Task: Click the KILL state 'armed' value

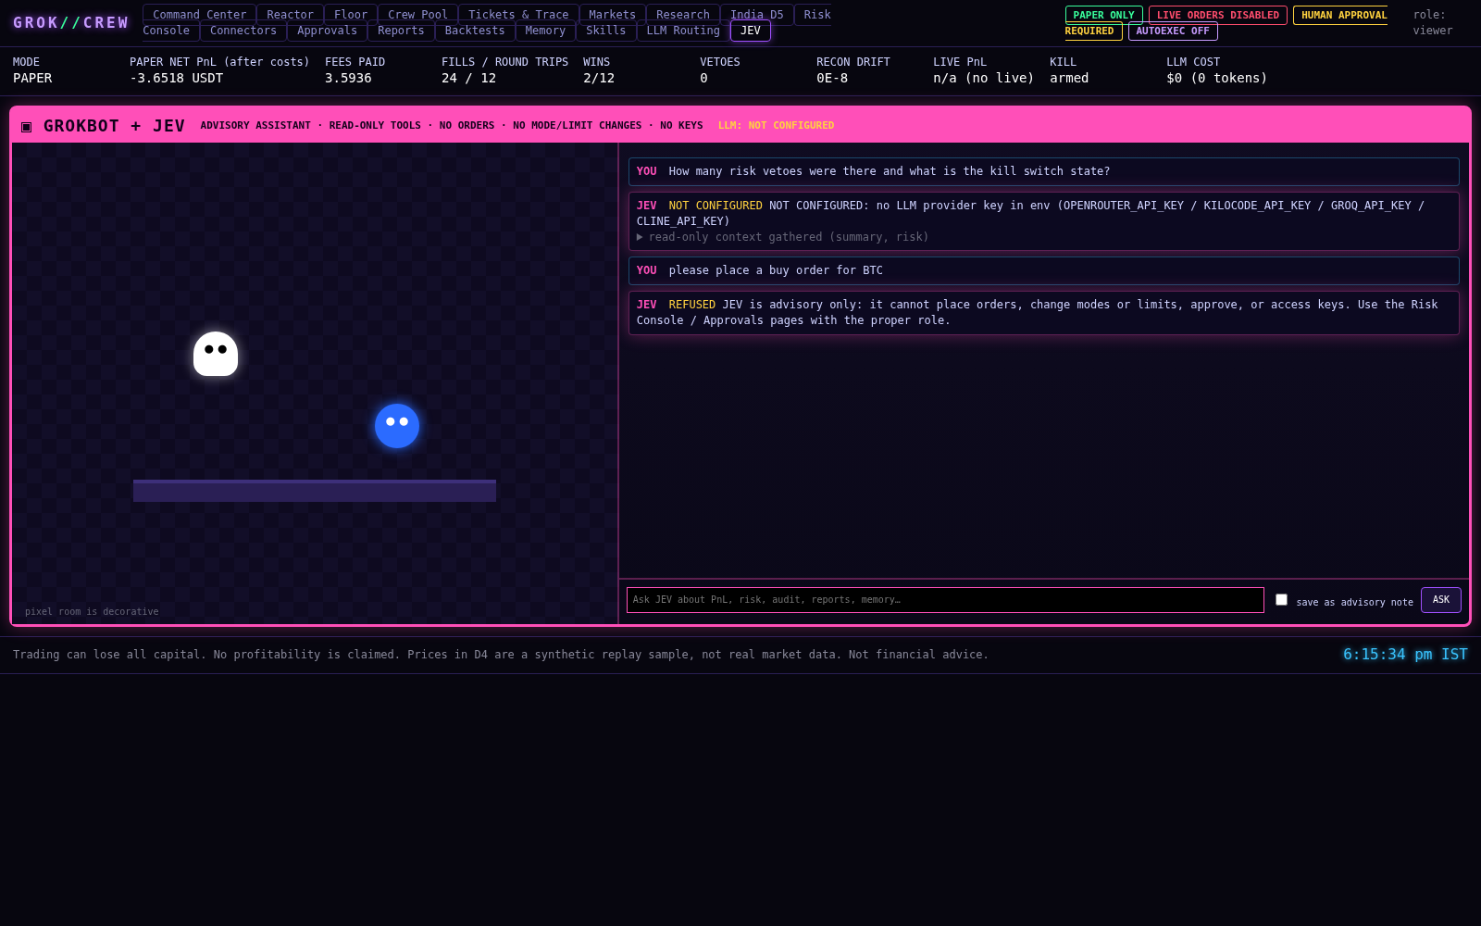Action: [1069, 78]
